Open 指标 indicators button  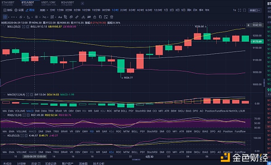(8, 10)
